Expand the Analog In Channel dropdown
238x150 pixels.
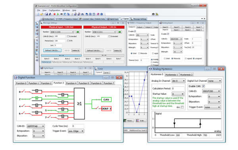[178, 81]
